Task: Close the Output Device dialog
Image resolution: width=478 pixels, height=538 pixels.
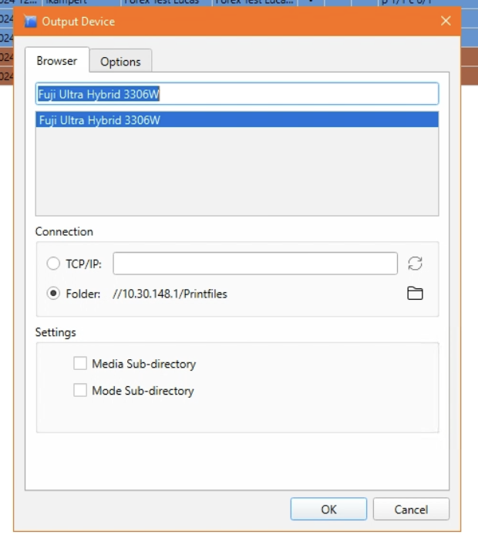Action: coord(446,21)
